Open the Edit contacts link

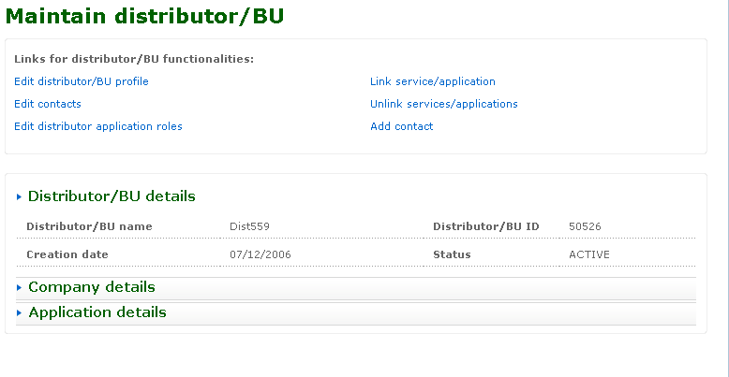coord(48,104)
